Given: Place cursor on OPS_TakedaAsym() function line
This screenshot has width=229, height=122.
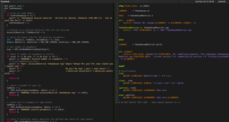Looking at the screenshot, I should (x=14, y=8).
